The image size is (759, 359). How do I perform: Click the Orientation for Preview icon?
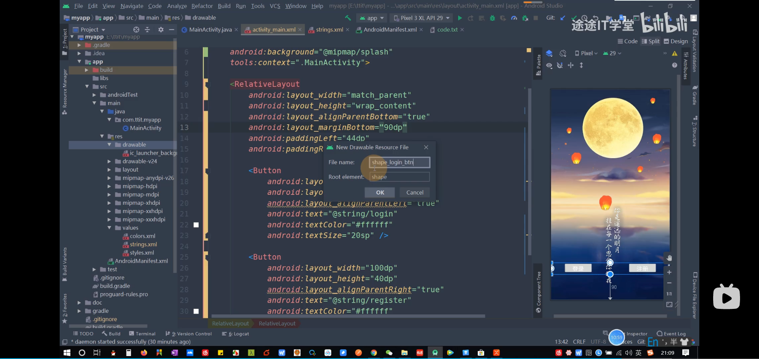tap(563, 53)
